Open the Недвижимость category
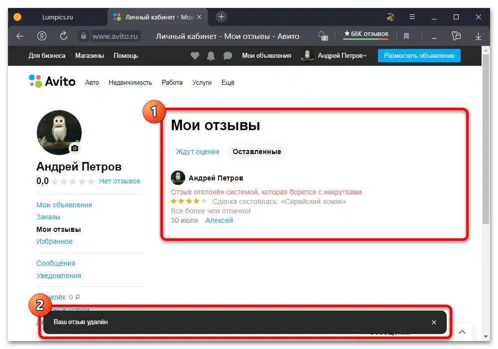498x349 pixels. [130, 83]
